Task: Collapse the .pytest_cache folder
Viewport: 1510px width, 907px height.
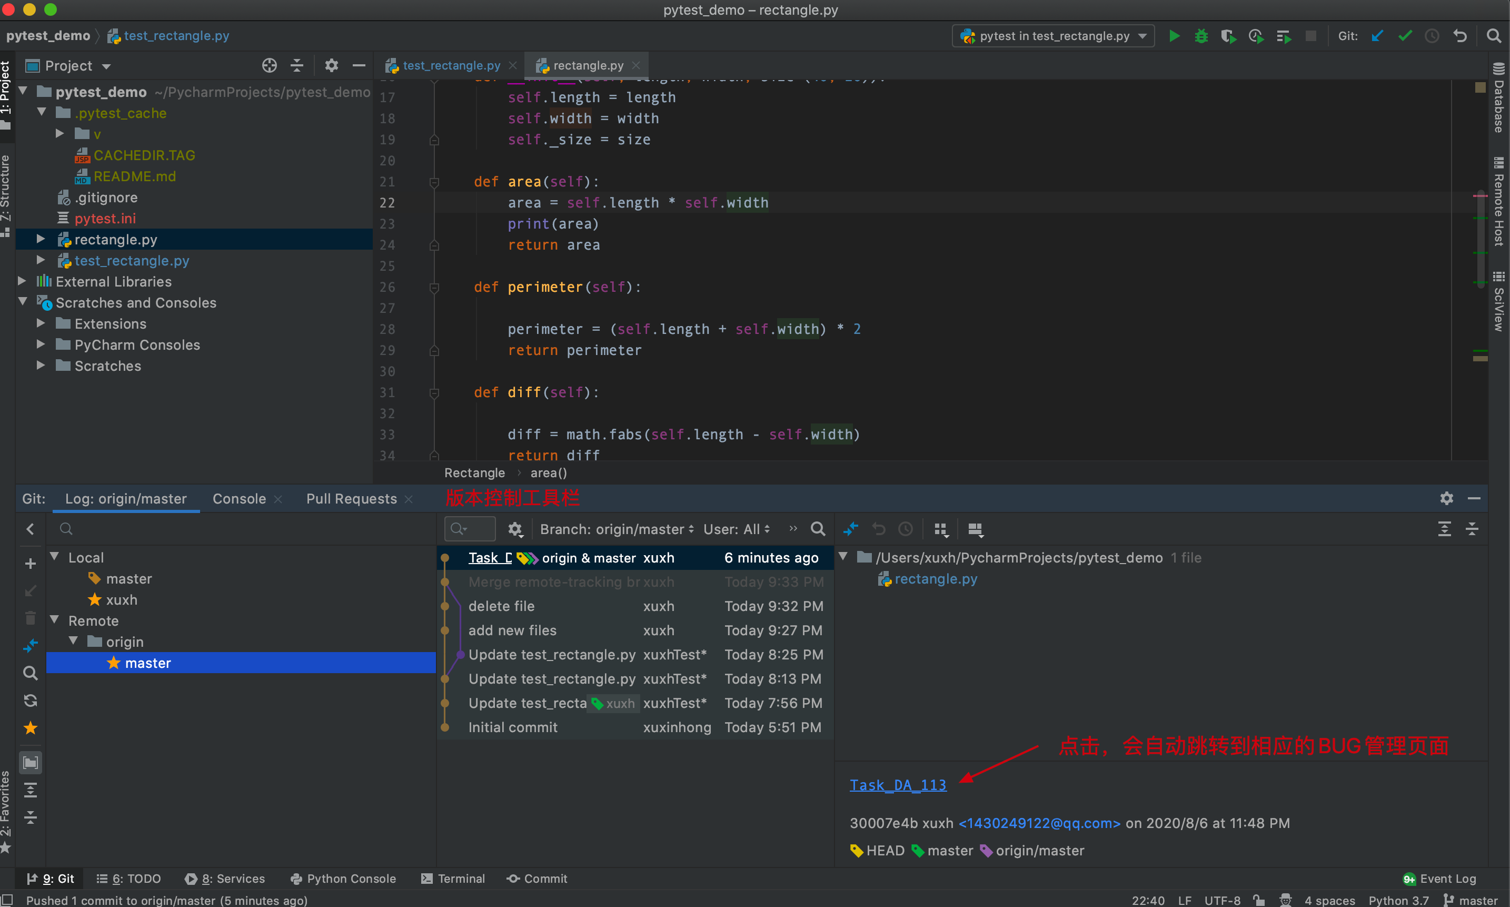Action: point(42,113)
